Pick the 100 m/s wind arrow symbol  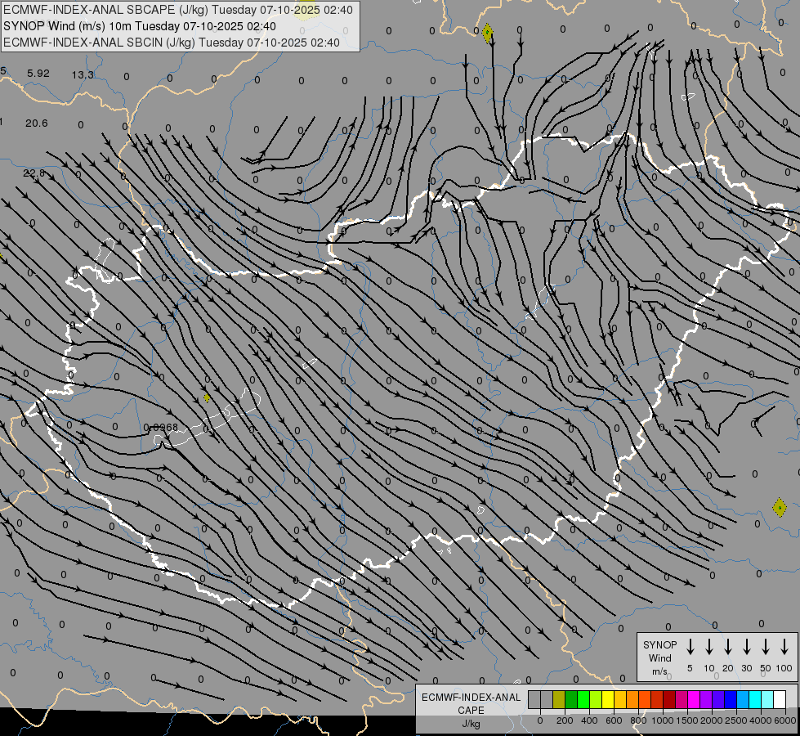(x=784, y=647)
